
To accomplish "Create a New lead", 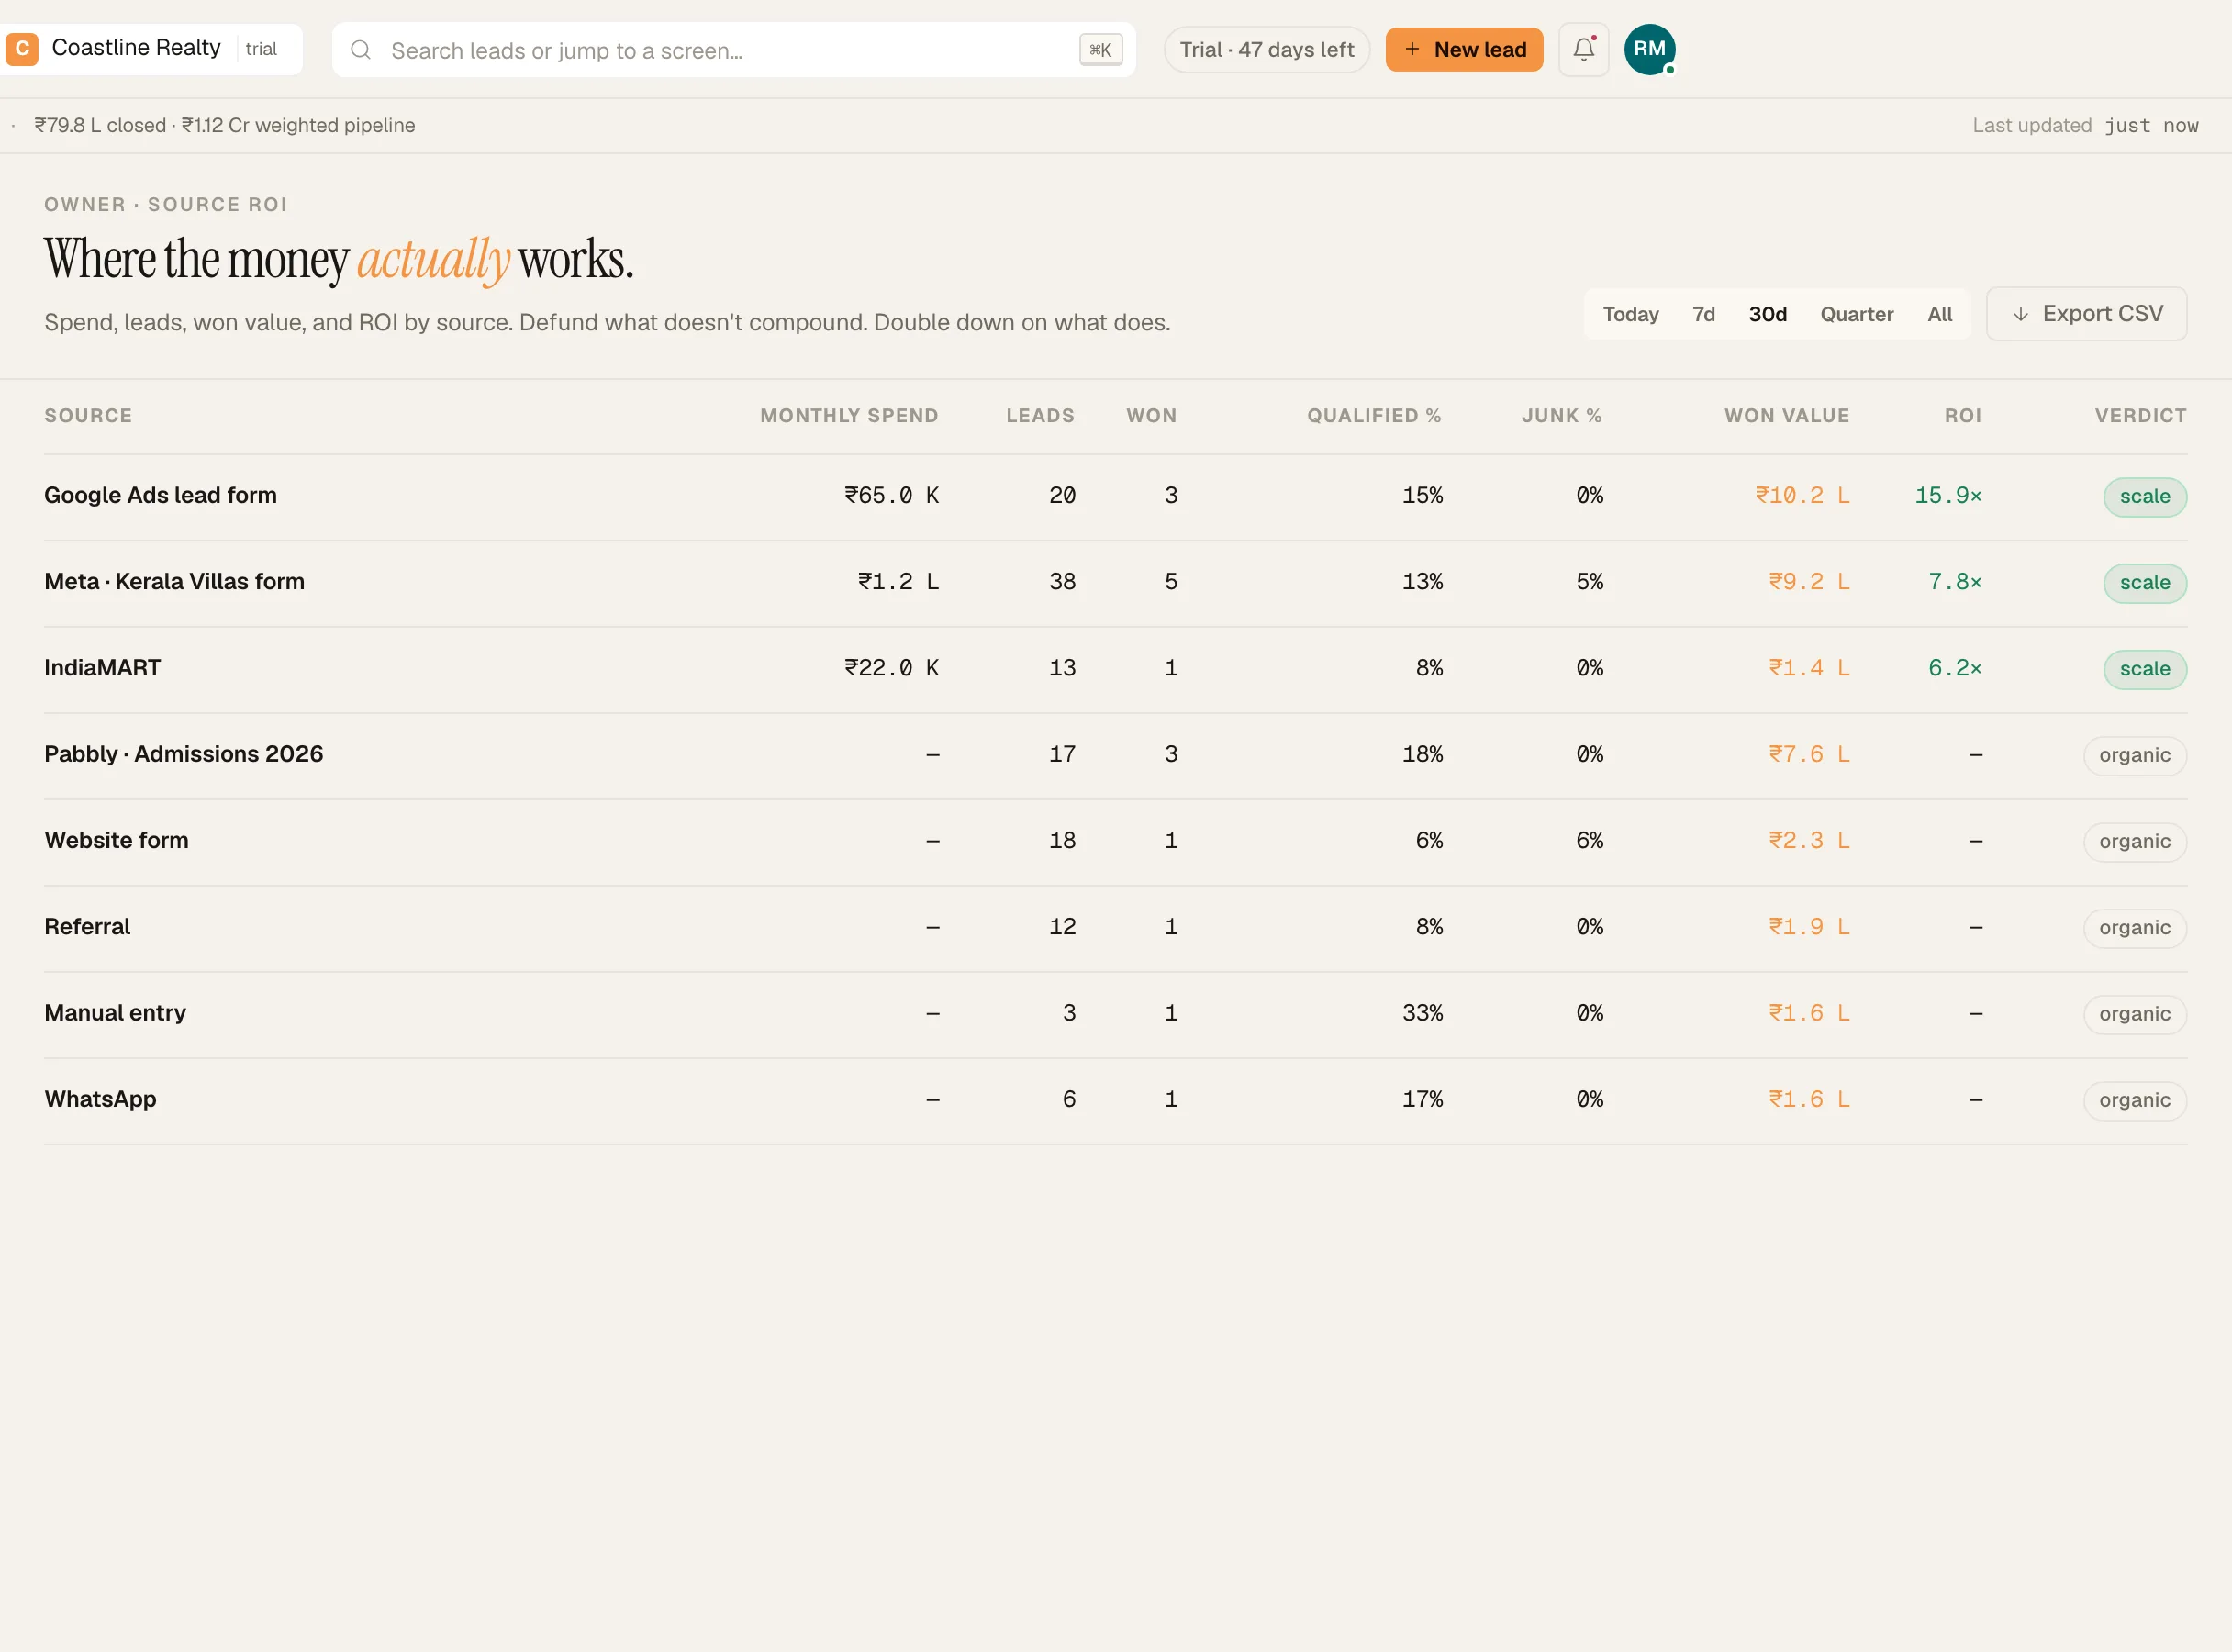I will click(x=1463, y=49).
